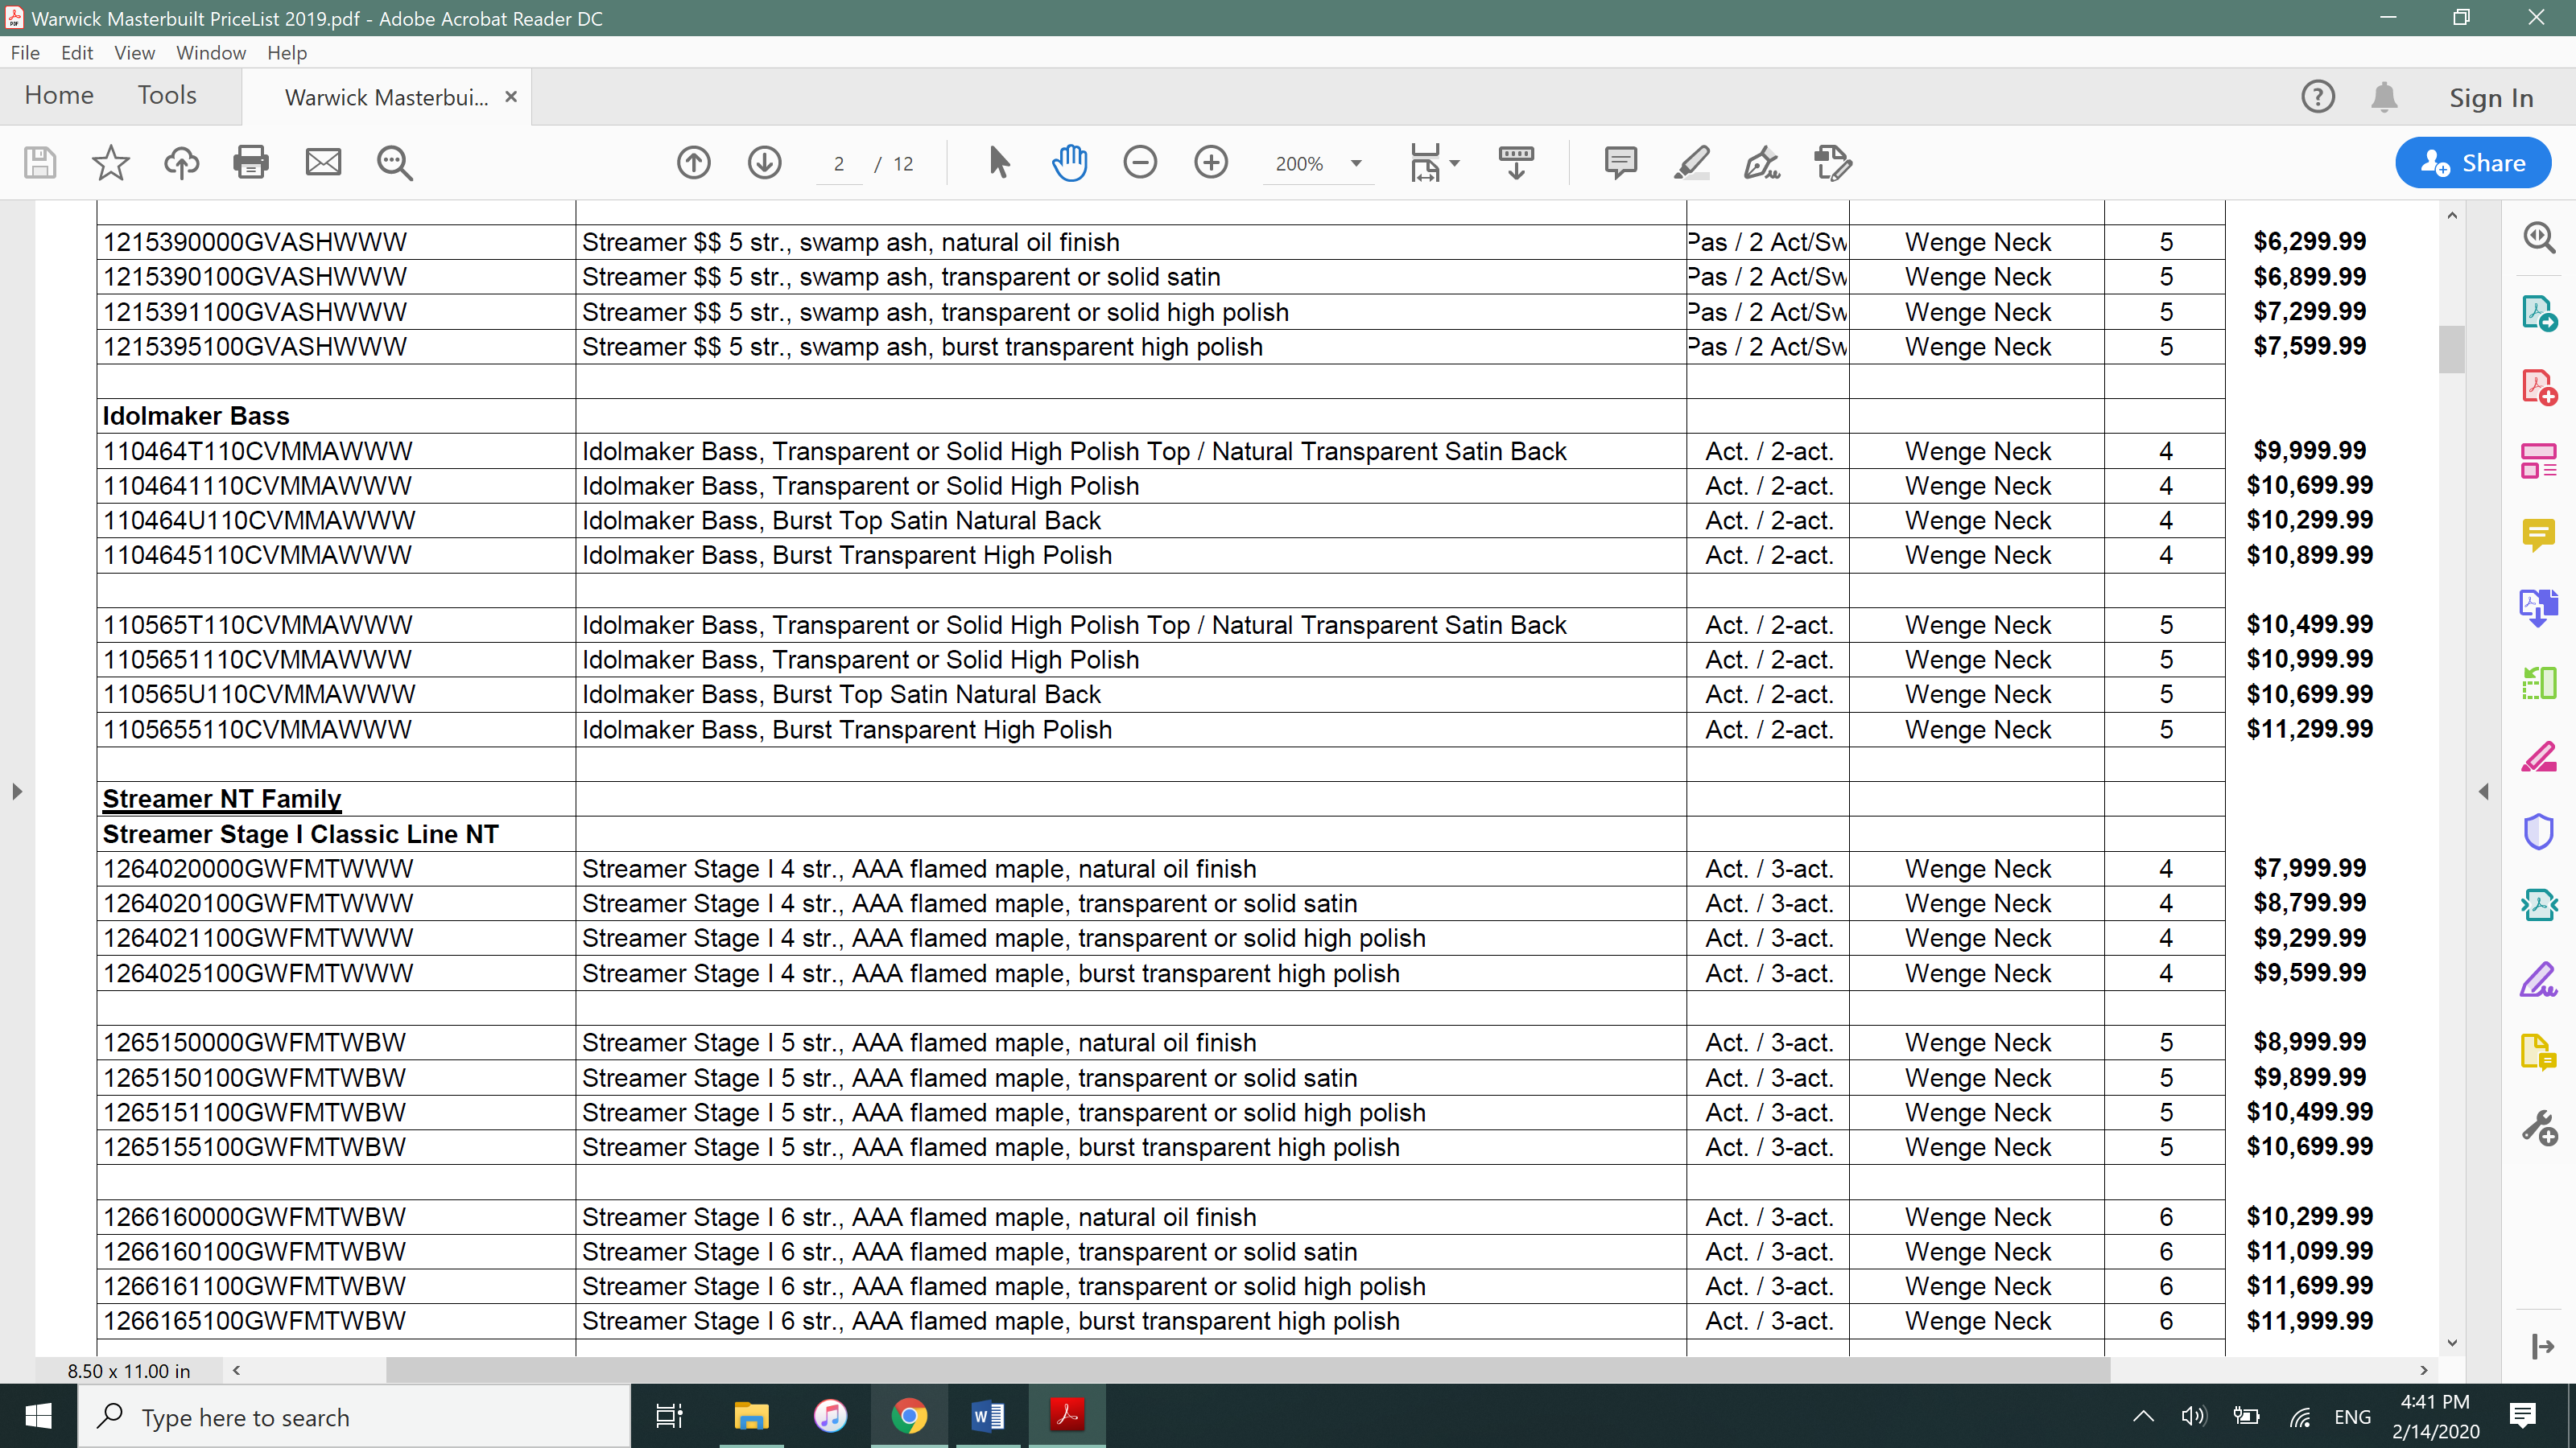Open the Edit menu
Screen dimensions: 2576x1448
77,53
